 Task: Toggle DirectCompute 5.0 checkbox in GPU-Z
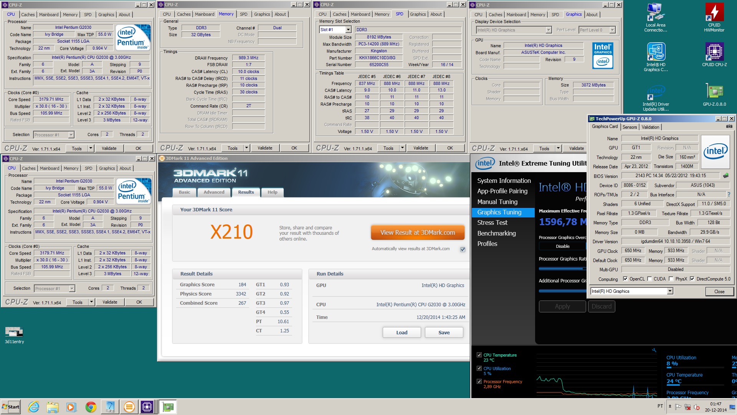coord(692,279)
